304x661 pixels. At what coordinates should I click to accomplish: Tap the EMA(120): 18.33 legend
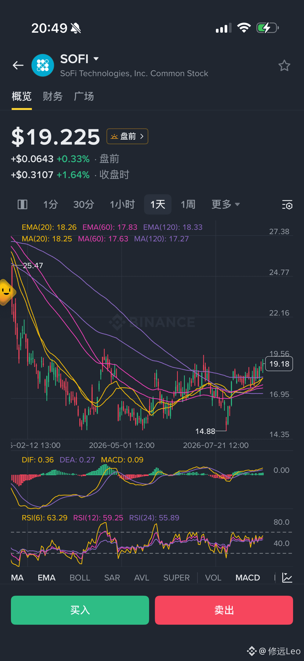[x=173, y=227]
